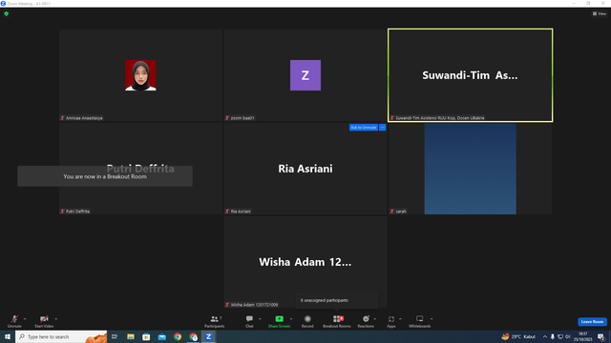
Task: Click name label 'sarah'
Action: tap(401, 212)
